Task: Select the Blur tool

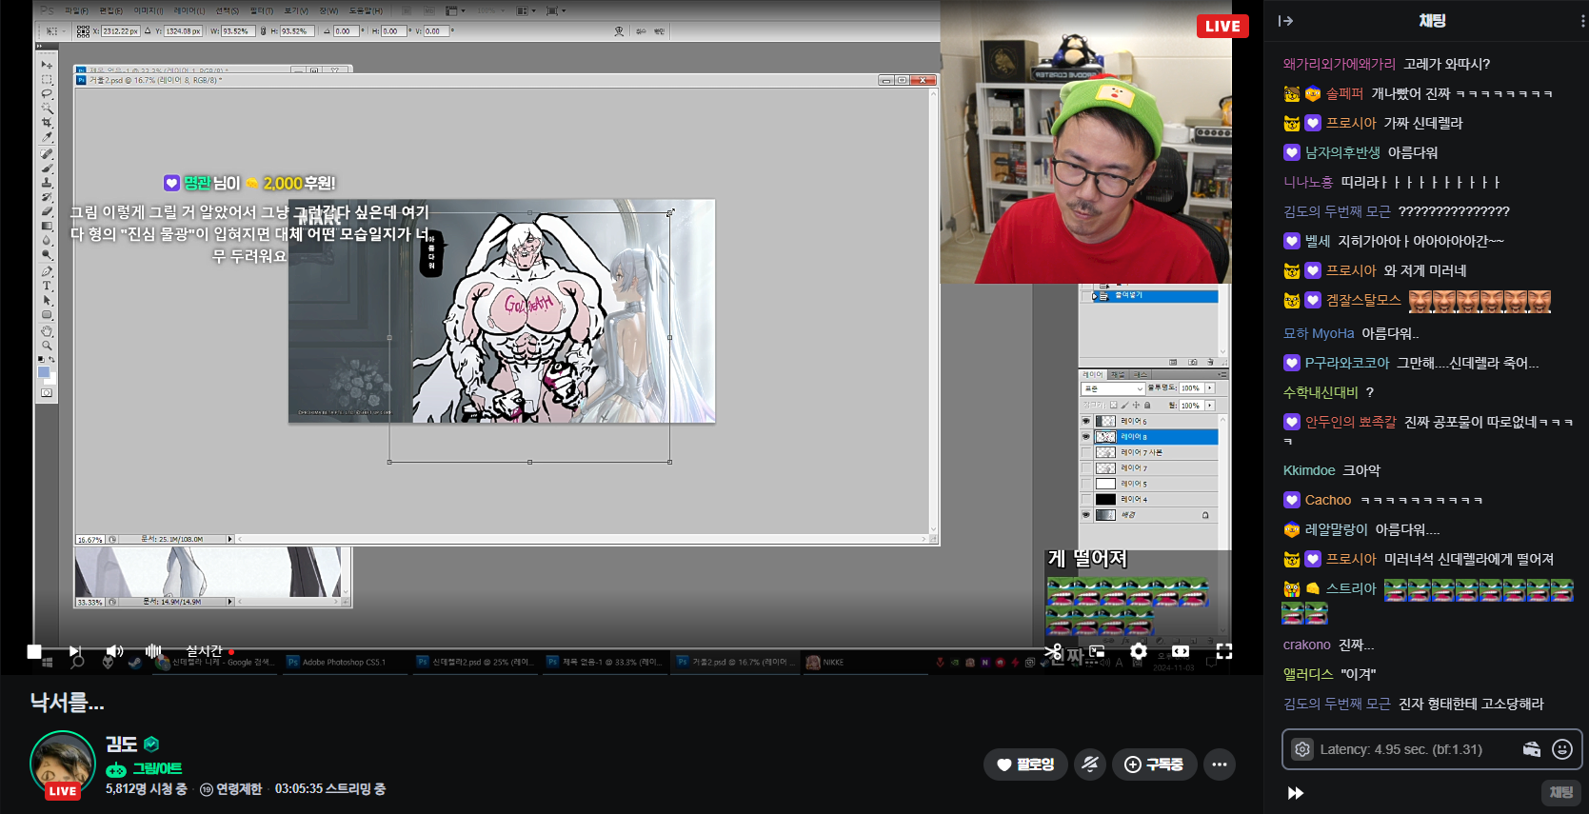Action: click(47, 241)
